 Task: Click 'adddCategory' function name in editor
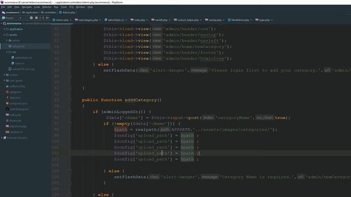coord(140,100)
